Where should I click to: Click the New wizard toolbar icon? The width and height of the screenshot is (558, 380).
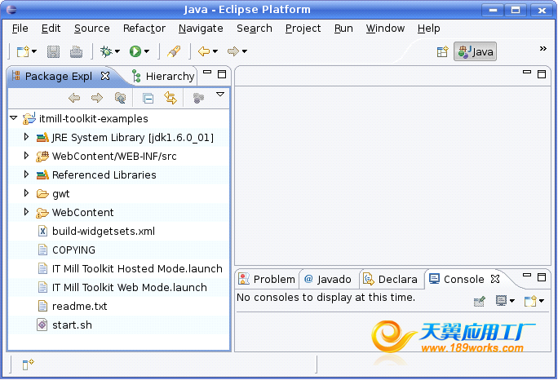[x=23, y=51]
